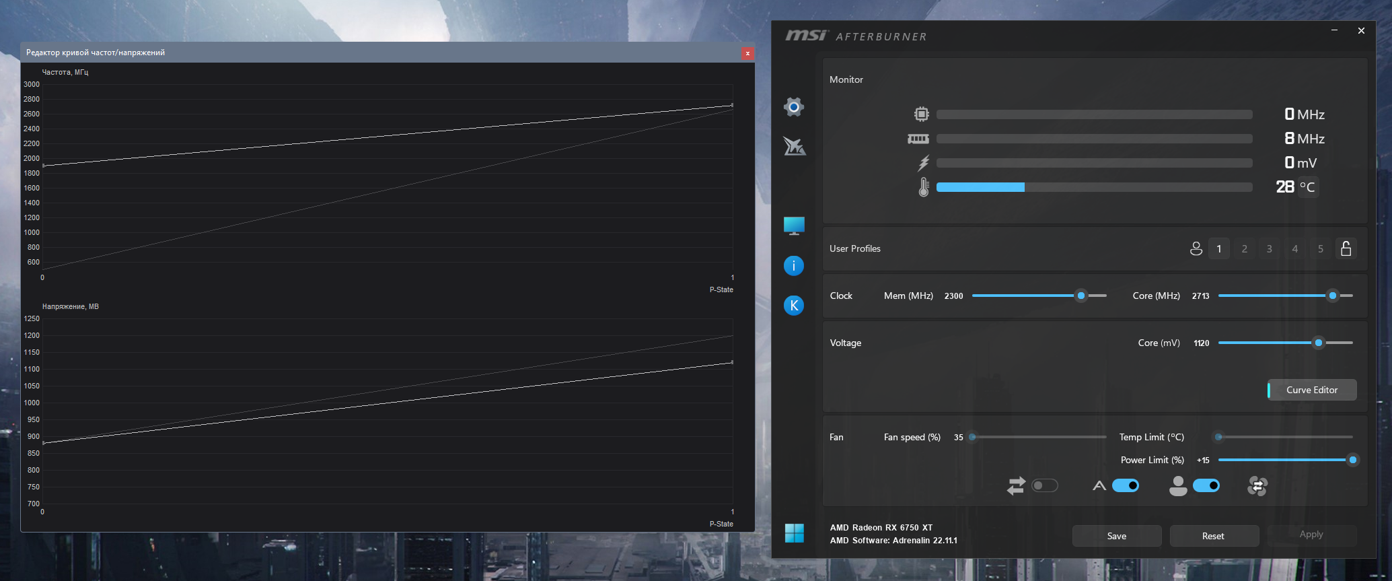Open the Curve Editor
This screenshot has width=1392, height=581.
[1312, 390]
